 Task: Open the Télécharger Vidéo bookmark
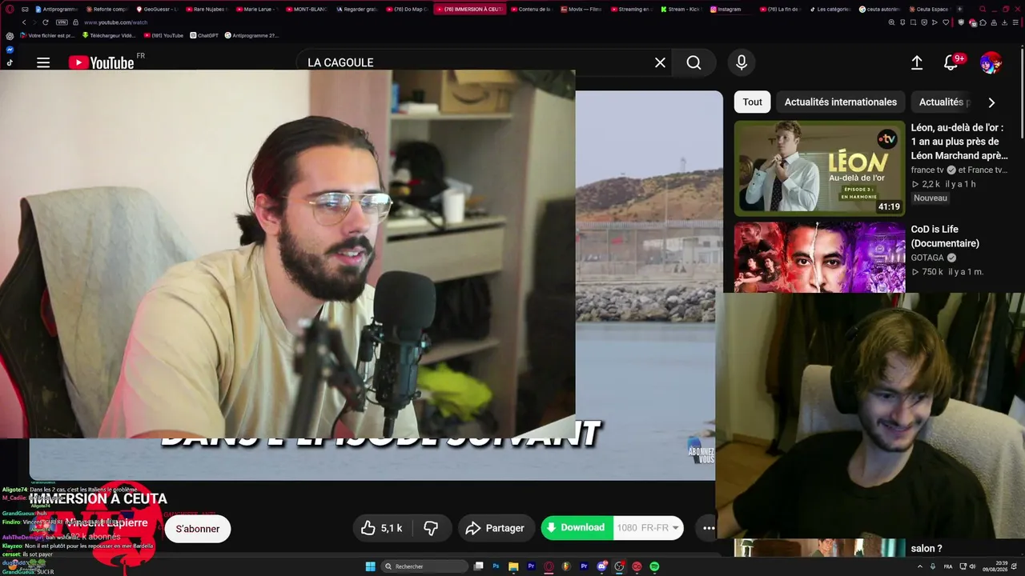click(110, 35)
